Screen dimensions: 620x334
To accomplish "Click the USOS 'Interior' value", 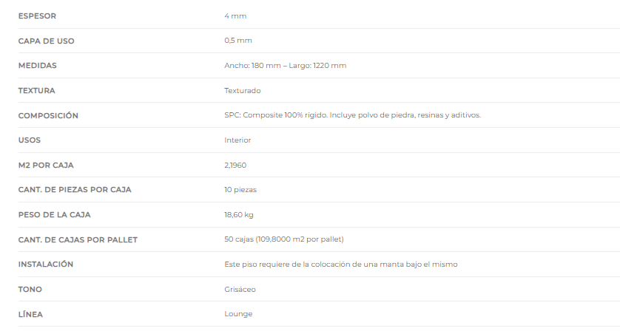I will pyautogui.click(x=237, y=140).
